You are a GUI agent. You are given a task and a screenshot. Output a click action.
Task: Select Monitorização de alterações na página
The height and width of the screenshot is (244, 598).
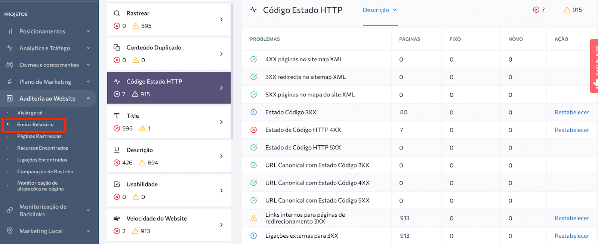click(40, 186)
